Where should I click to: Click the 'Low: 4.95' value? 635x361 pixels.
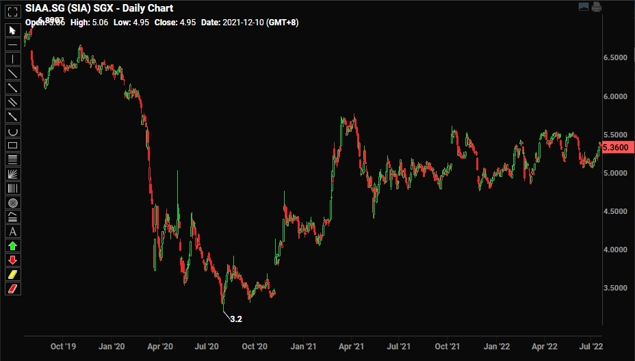131,23
